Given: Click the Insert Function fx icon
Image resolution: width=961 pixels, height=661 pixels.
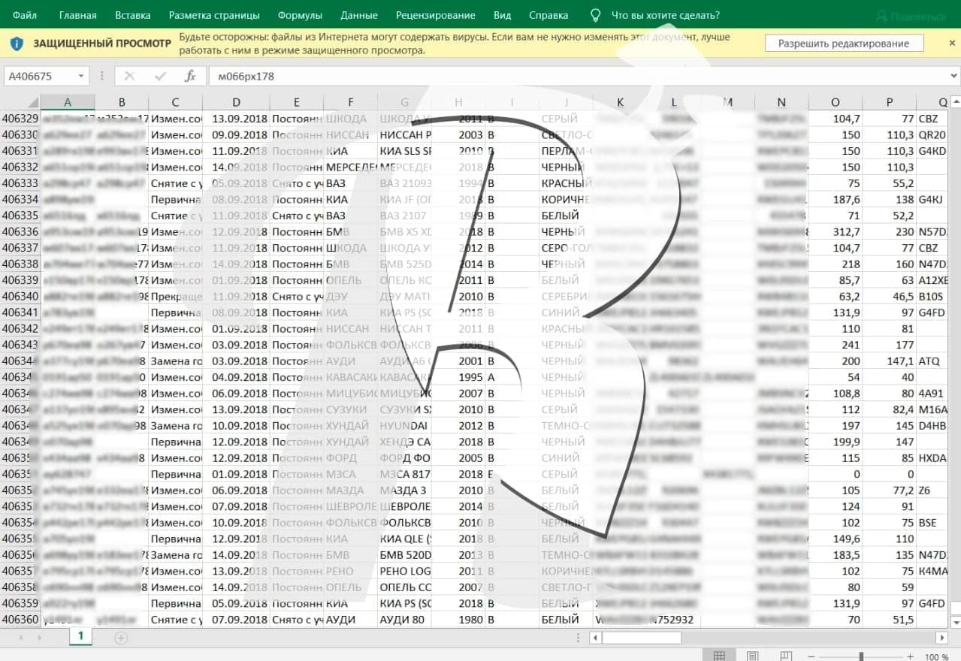Looking at the screenshot, I should point(190,76).
